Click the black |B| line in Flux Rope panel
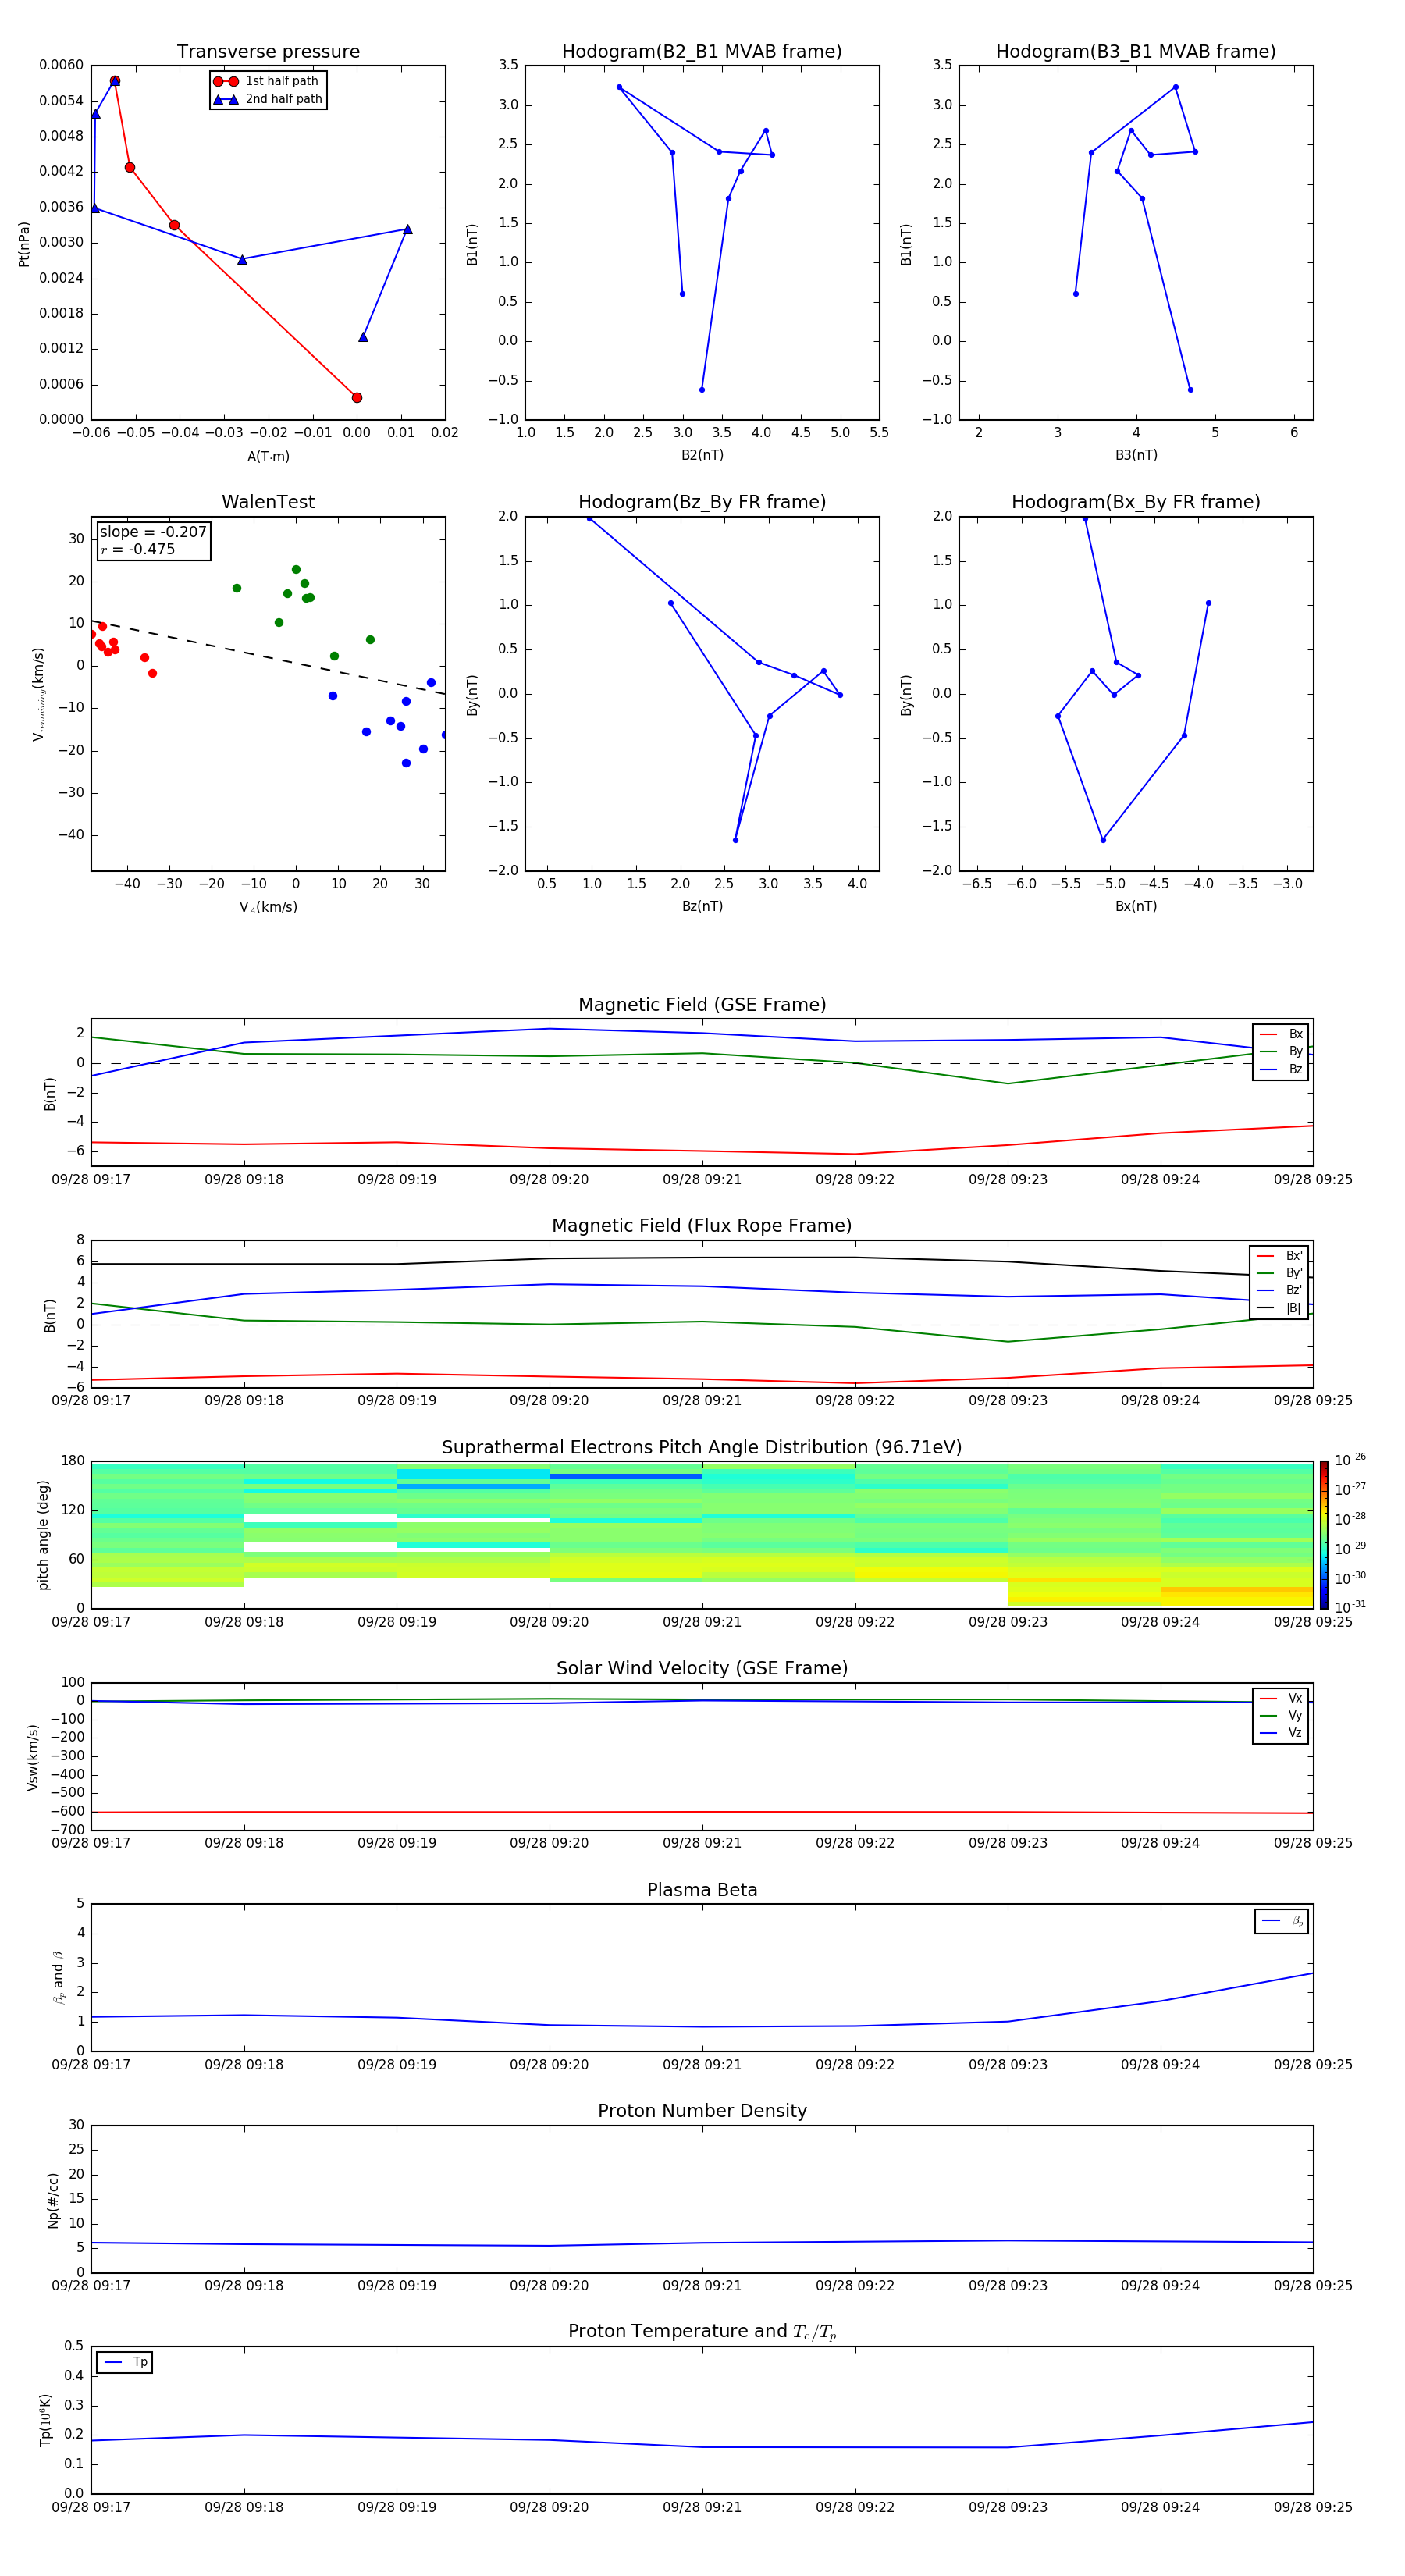This screenshot has height=2576, width=1405. [x=702, y=1258]
